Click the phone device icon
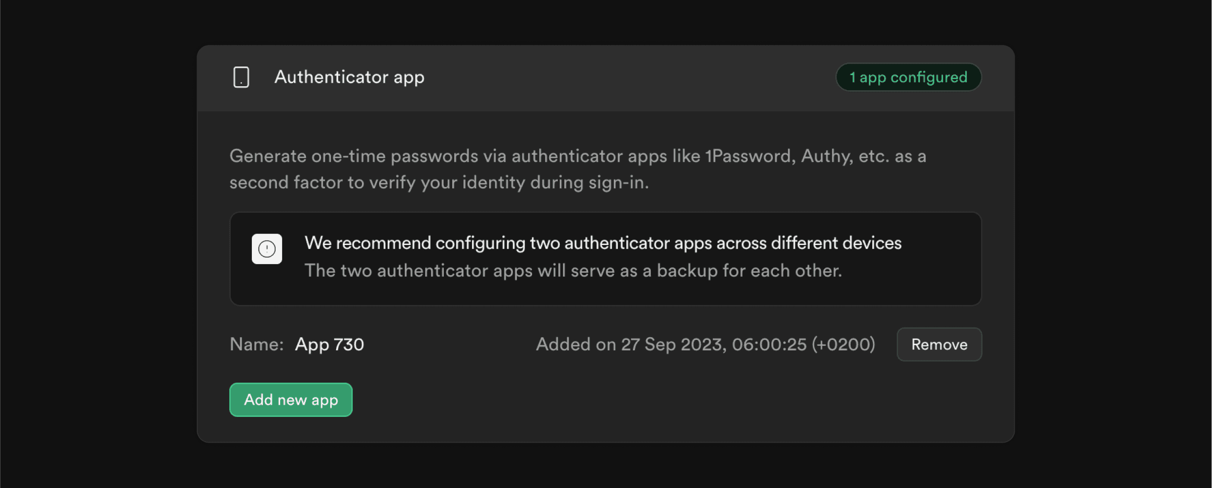 point(241,77)
